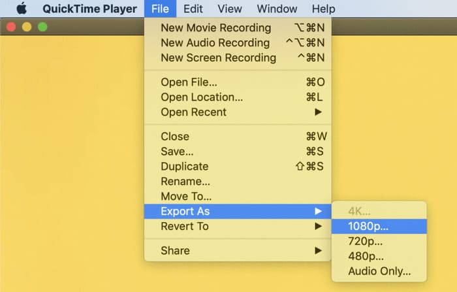The height and width of the screenshot is (292, 457).
Task: Select Save... menu item
Action: pyautogui.click(x=238, y=151)
